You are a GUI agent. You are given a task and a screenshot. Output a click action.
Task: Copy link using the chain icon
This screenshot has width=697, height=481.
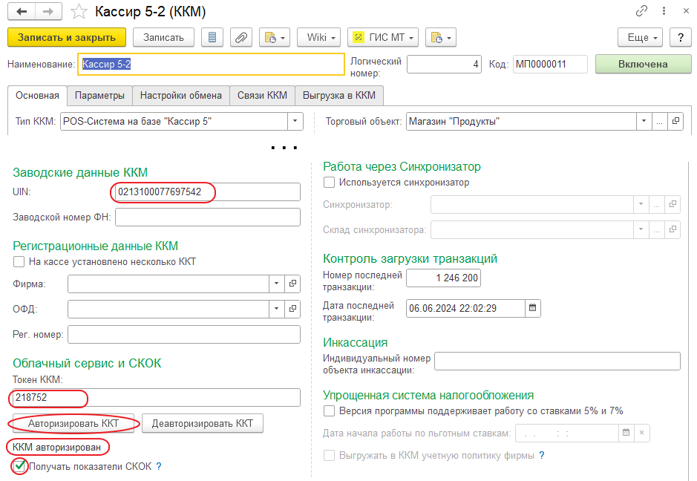pos(641,12)
